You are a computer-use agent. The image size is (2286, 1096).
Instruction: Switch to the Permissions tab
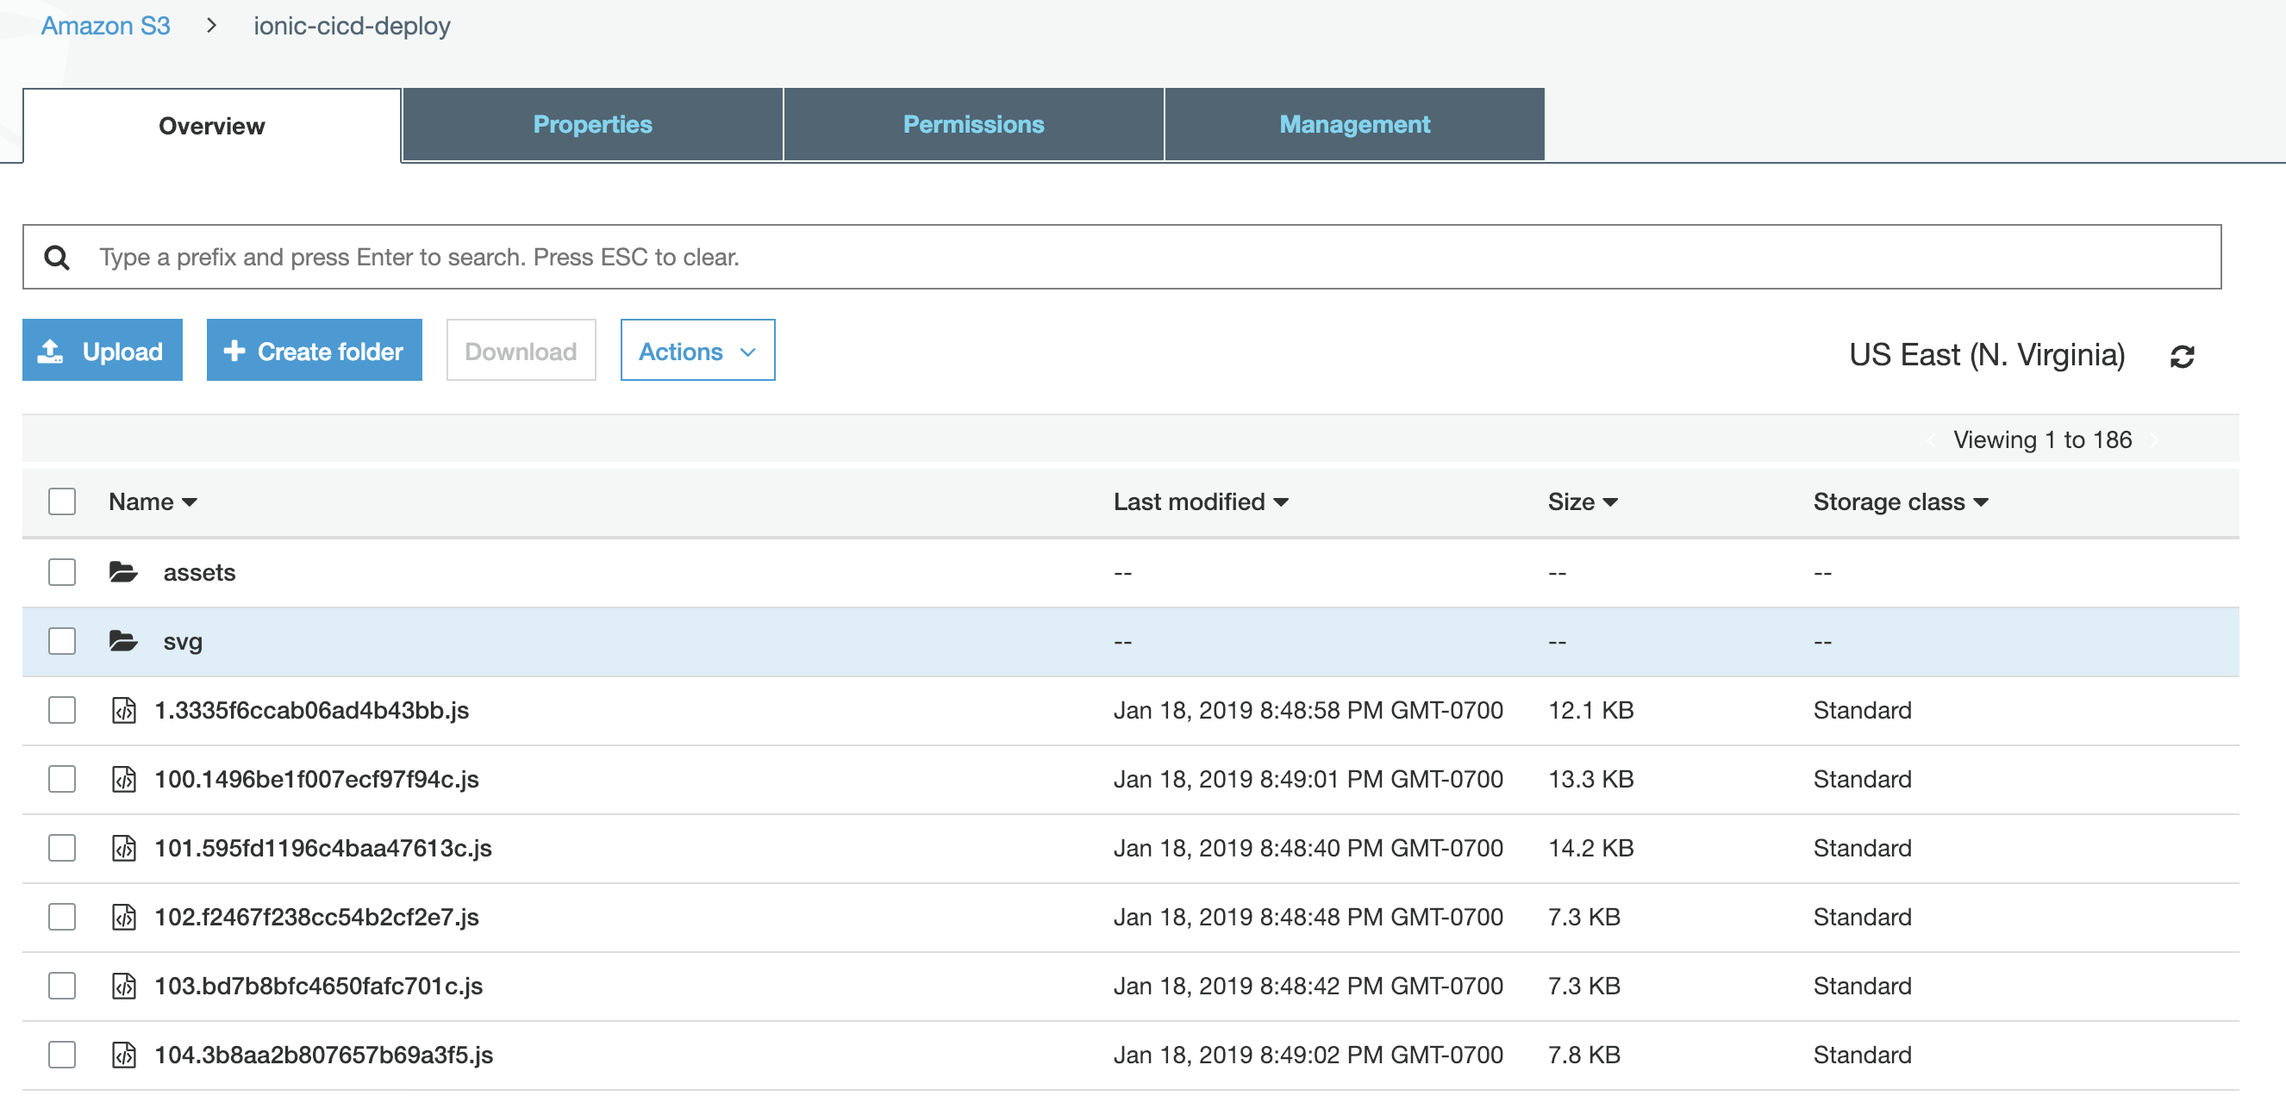tap(972, 124)
